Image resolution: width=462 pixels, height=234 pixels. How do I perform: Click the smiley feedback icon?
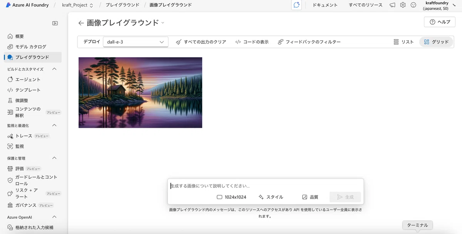tap(413, 5)
